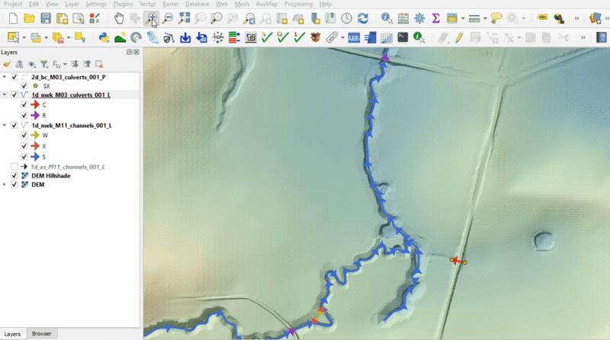The width and height of the screenshot is (610, 340).
Task: Click the Zoom Full extent icon
Action: [183, 18]
